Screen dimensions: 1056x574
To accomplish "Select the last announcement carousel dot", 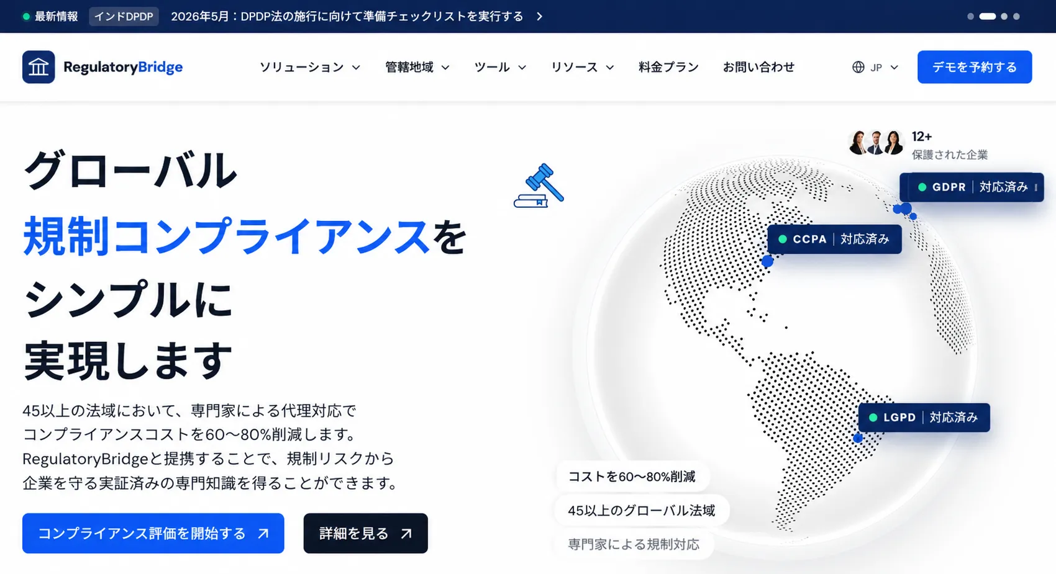I will coord(1016,17).
